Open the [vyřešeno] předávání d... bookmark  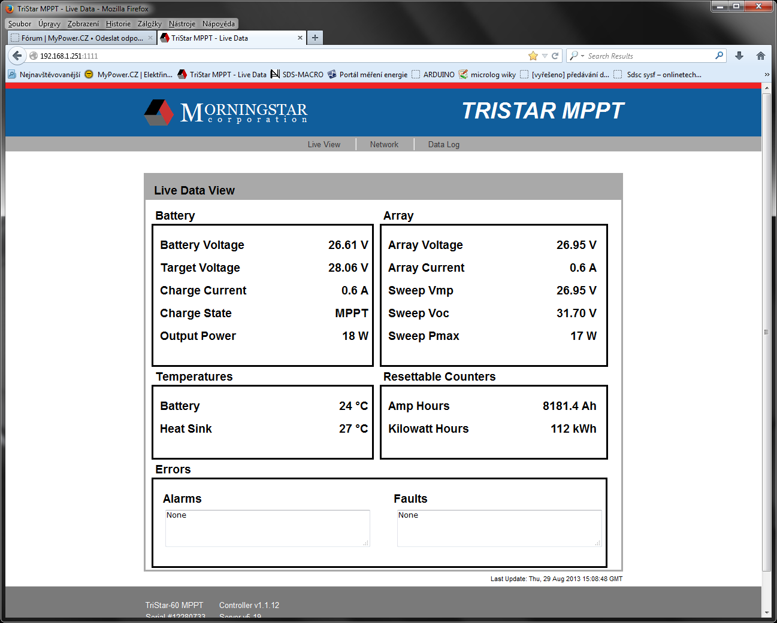tap(564, 74)
